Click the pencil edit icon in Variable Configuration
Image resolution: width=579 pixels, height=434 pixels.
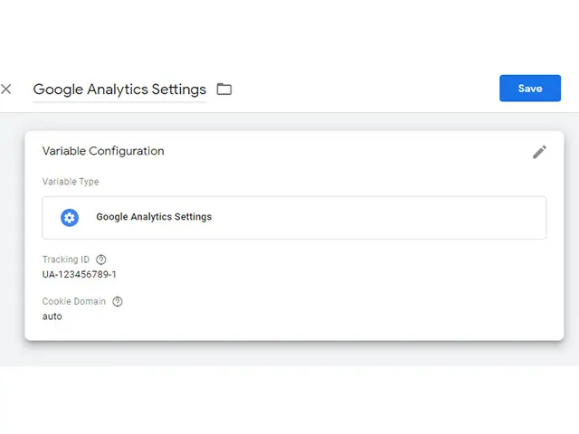539,152
